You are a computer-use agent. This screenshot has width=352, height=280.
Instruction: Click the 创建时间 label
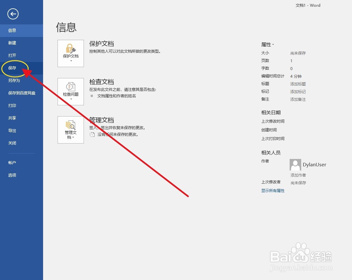[269, 130]
